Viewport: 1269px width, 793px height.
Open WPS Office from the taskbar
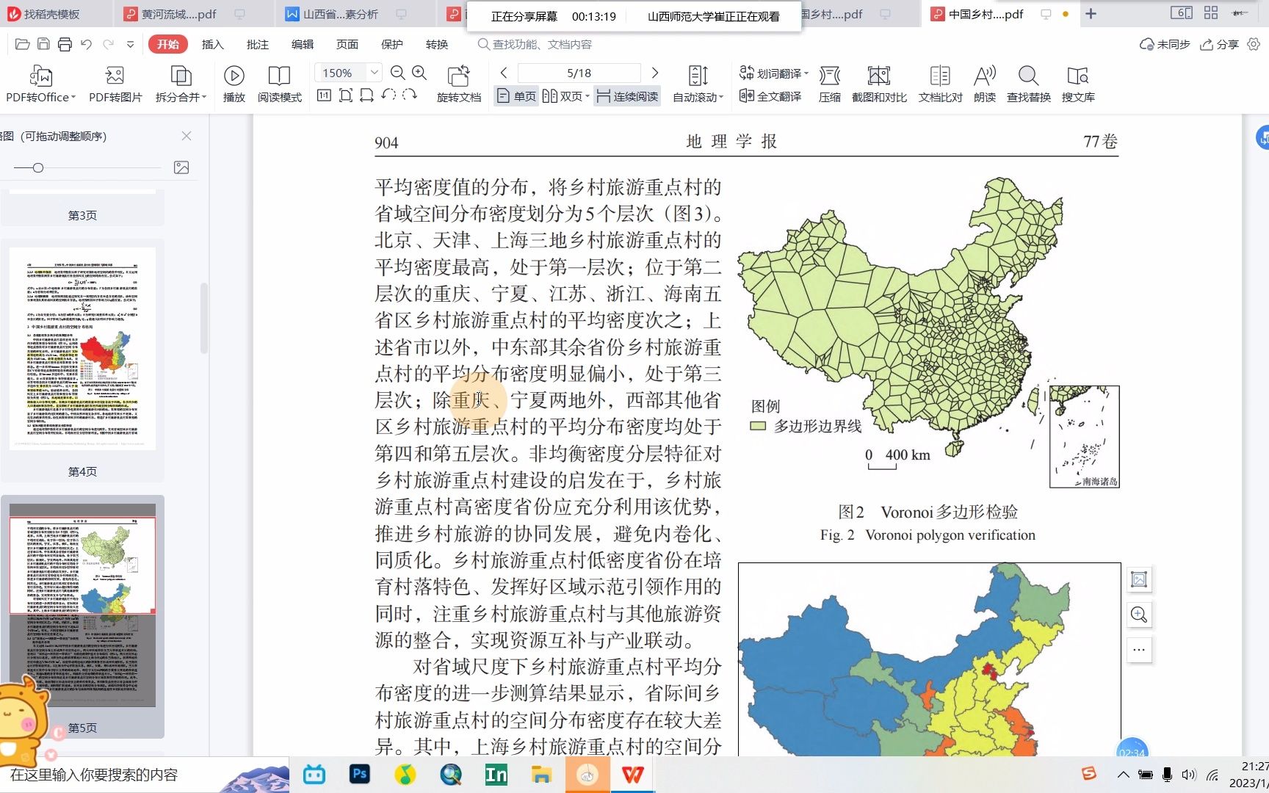coord(633,774)
